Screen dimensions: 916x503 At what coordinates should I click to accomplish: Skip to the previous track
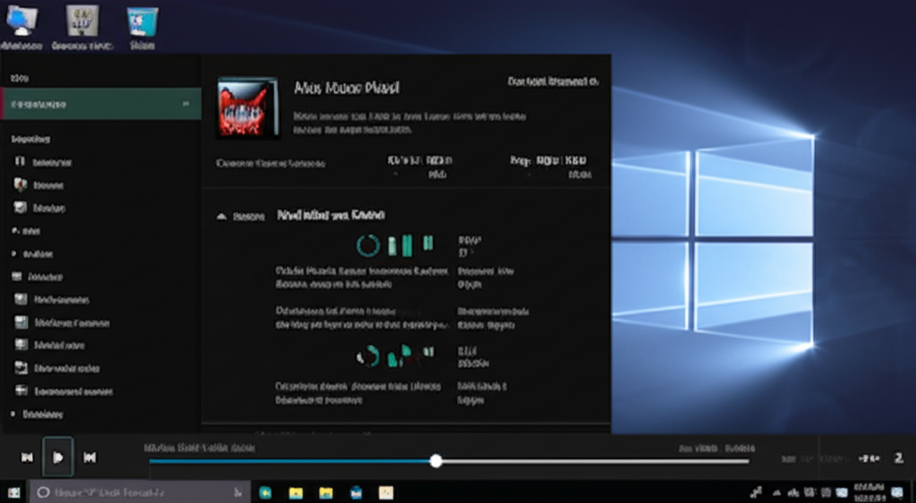[27, 457]
